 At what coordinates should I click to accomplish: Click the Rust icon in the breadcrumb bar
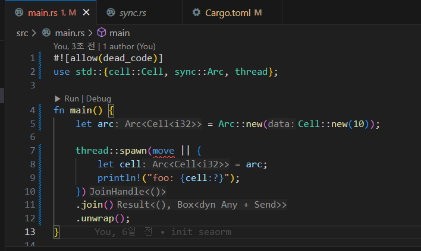click(x=46, y=33)
